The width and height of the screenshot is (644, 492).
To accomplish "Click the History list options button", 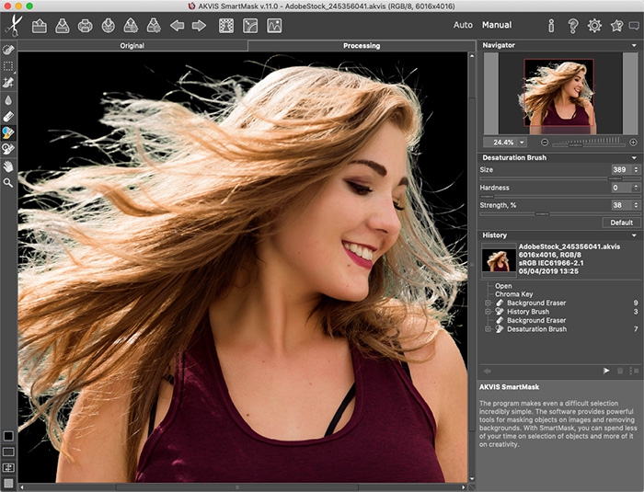I will (x=634, y=371).
